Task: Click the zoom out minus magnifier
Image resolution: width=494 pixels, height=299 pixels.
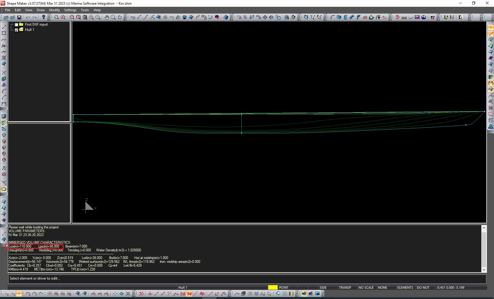Action: pyautogui.click(x=98, y=17)
